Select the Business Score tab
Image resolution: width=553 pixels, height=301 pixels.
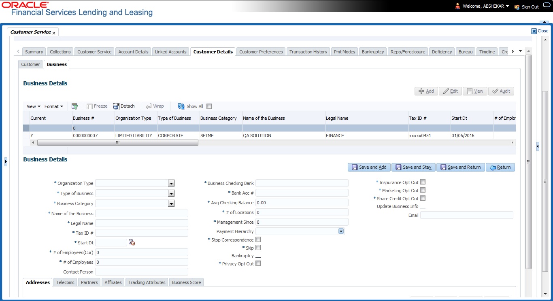[186, 282]
